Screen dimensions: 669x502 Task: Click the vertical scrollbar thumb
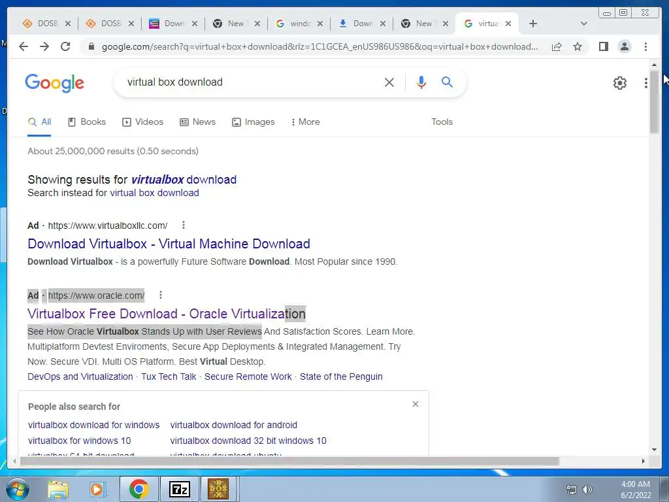(654, 103)
